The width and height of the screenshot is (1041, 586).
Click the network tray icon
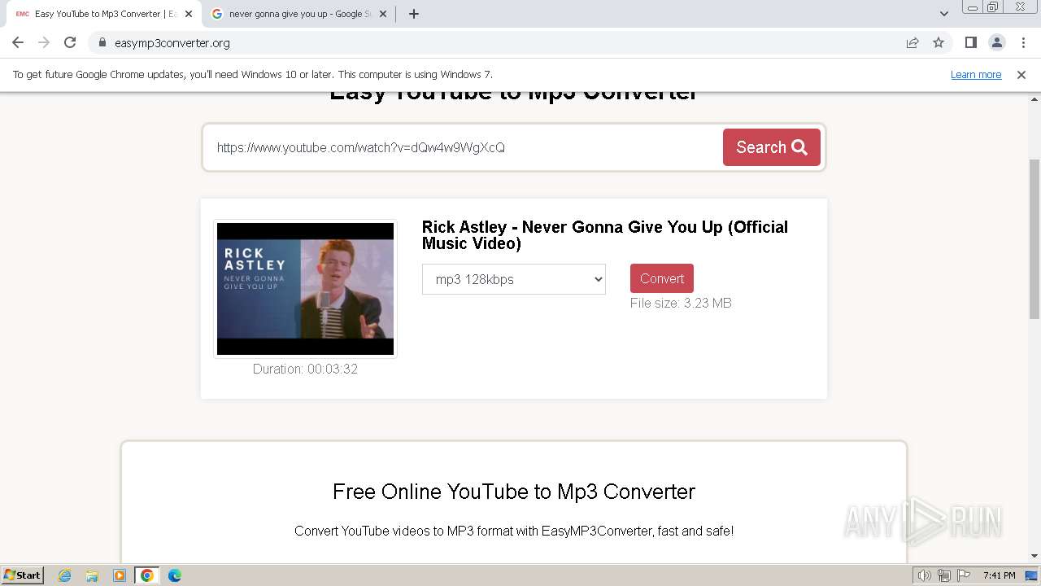(x=944, y=575)
